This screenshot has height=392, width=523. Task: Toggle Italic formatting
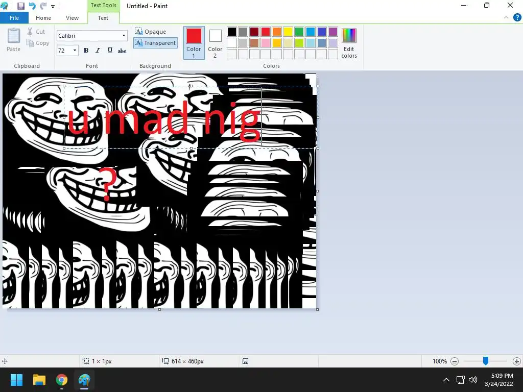98,51
